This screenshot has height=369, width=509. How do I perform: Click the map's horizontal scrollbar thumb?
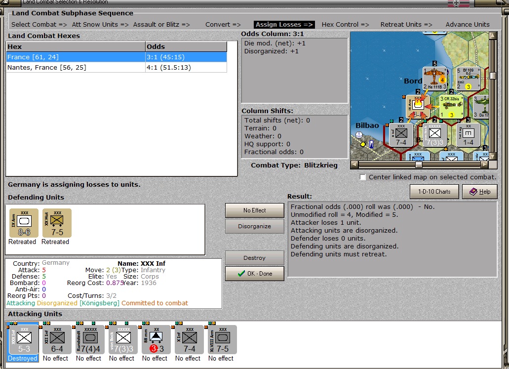point(419,164)
